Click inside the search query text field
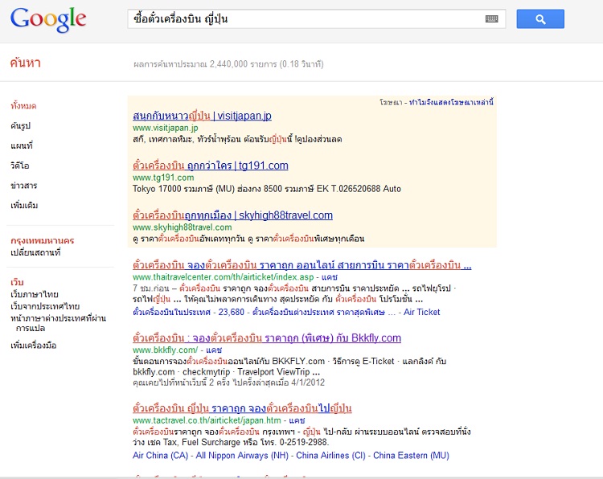This screenshot has height=479, width=603. click(x=306, y=19)
